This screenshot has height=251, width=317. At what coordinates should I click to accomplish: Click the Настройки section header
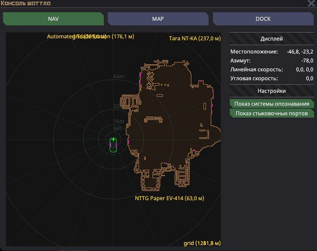(x=272, y=91)
